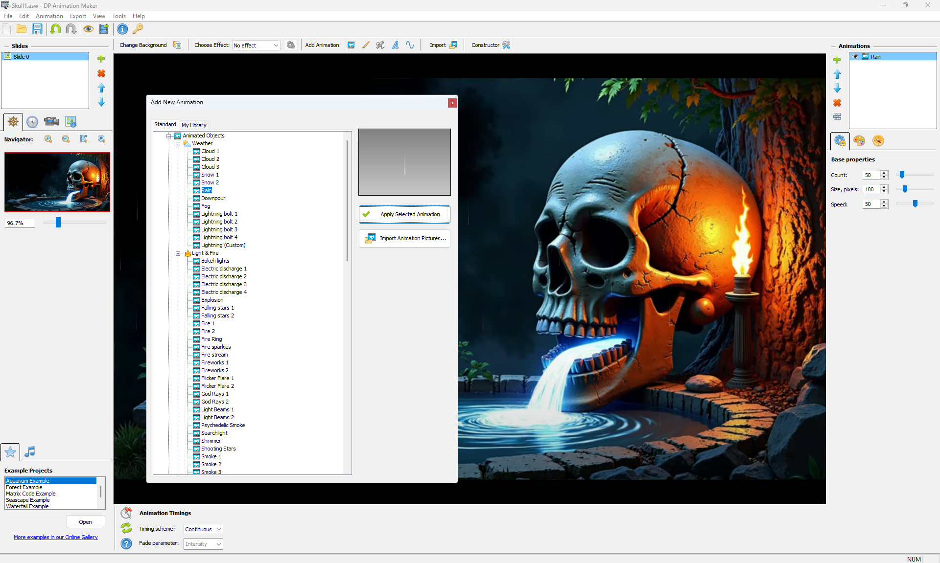The image size is (940, 563).
Task: Collapse the Light & Fire tree node
Action: coord(178,253)
